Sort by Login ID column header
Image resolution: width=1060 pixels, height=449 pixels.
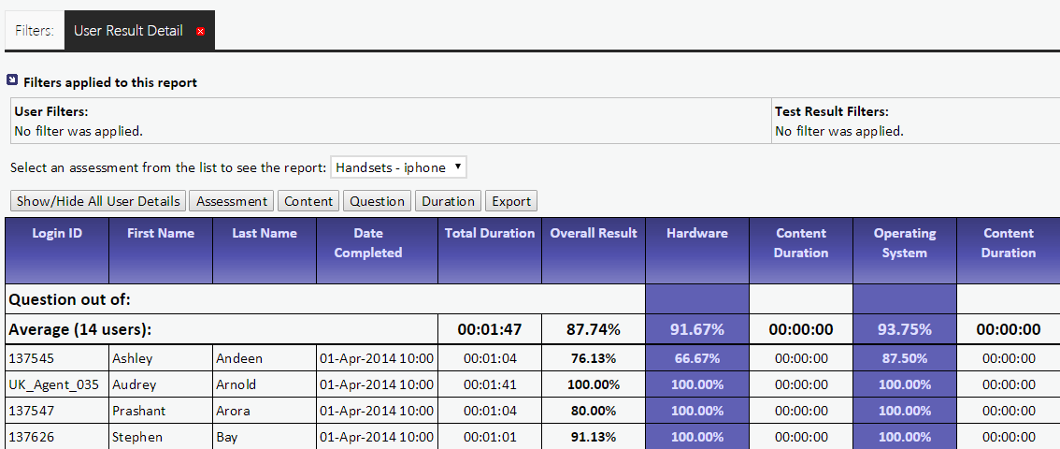coord(57,233)
